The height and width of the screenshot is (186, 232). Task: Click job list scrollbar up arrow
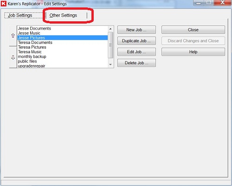pyautogui.click(x=110, y=29)
